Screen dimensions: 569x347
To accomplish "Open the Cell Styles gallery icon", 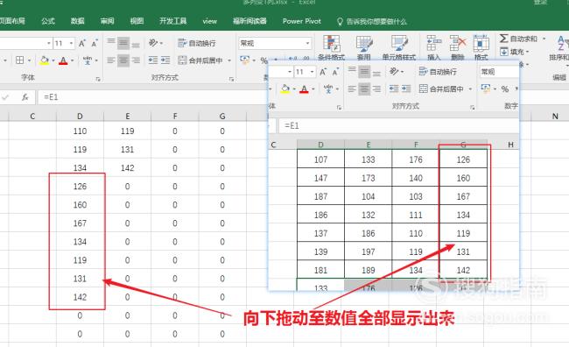I will tap(399, 44).
